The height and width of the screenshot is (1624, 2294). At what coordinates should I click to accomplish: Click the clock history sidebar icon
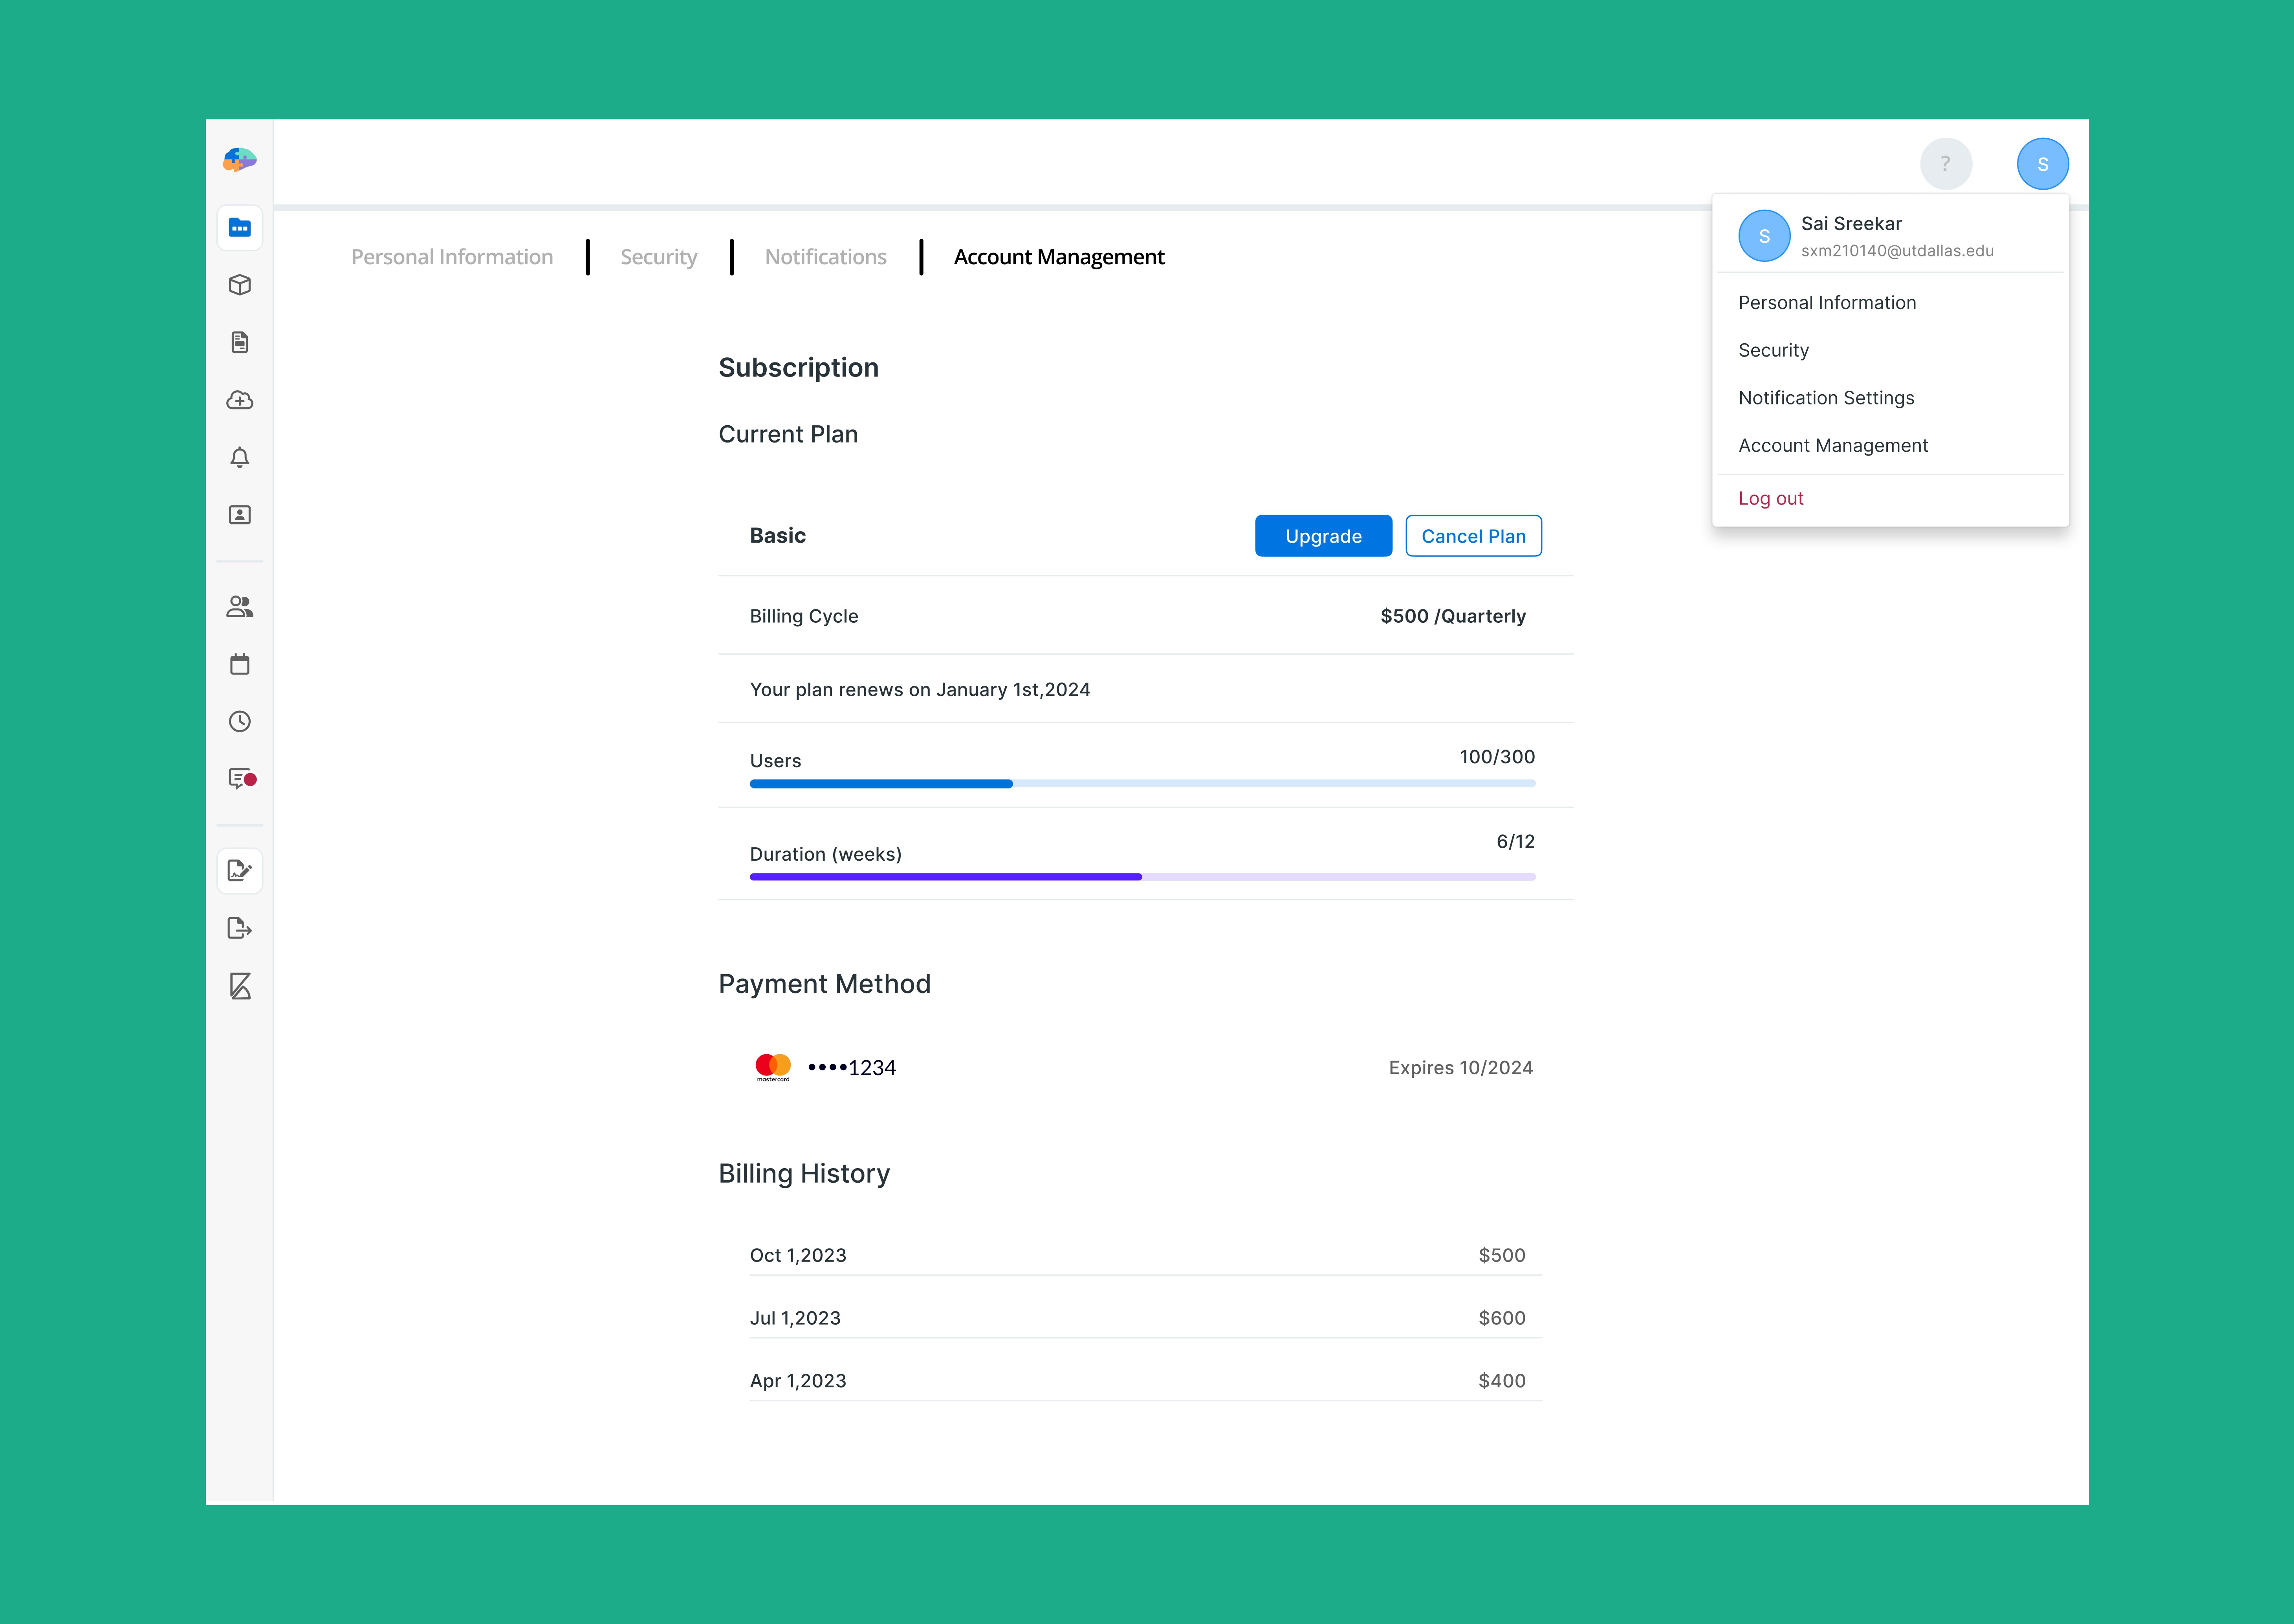239,721
